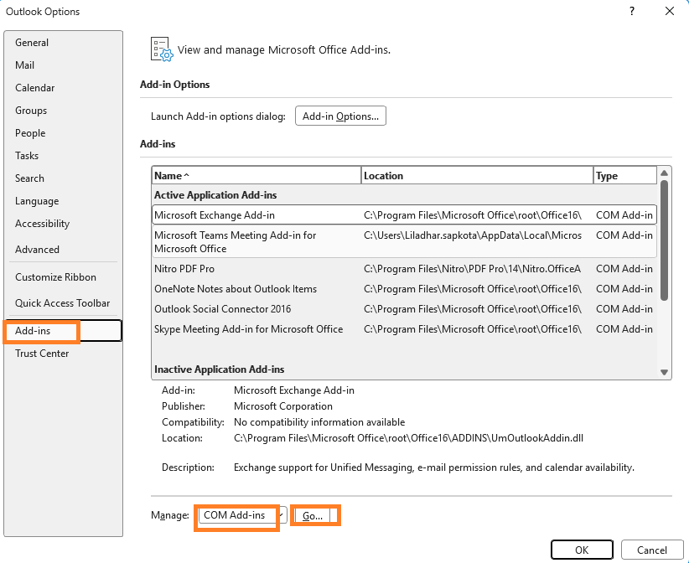The image size is (689, 563).
Task: Select the Add-ins category
Action: (63, 331)
